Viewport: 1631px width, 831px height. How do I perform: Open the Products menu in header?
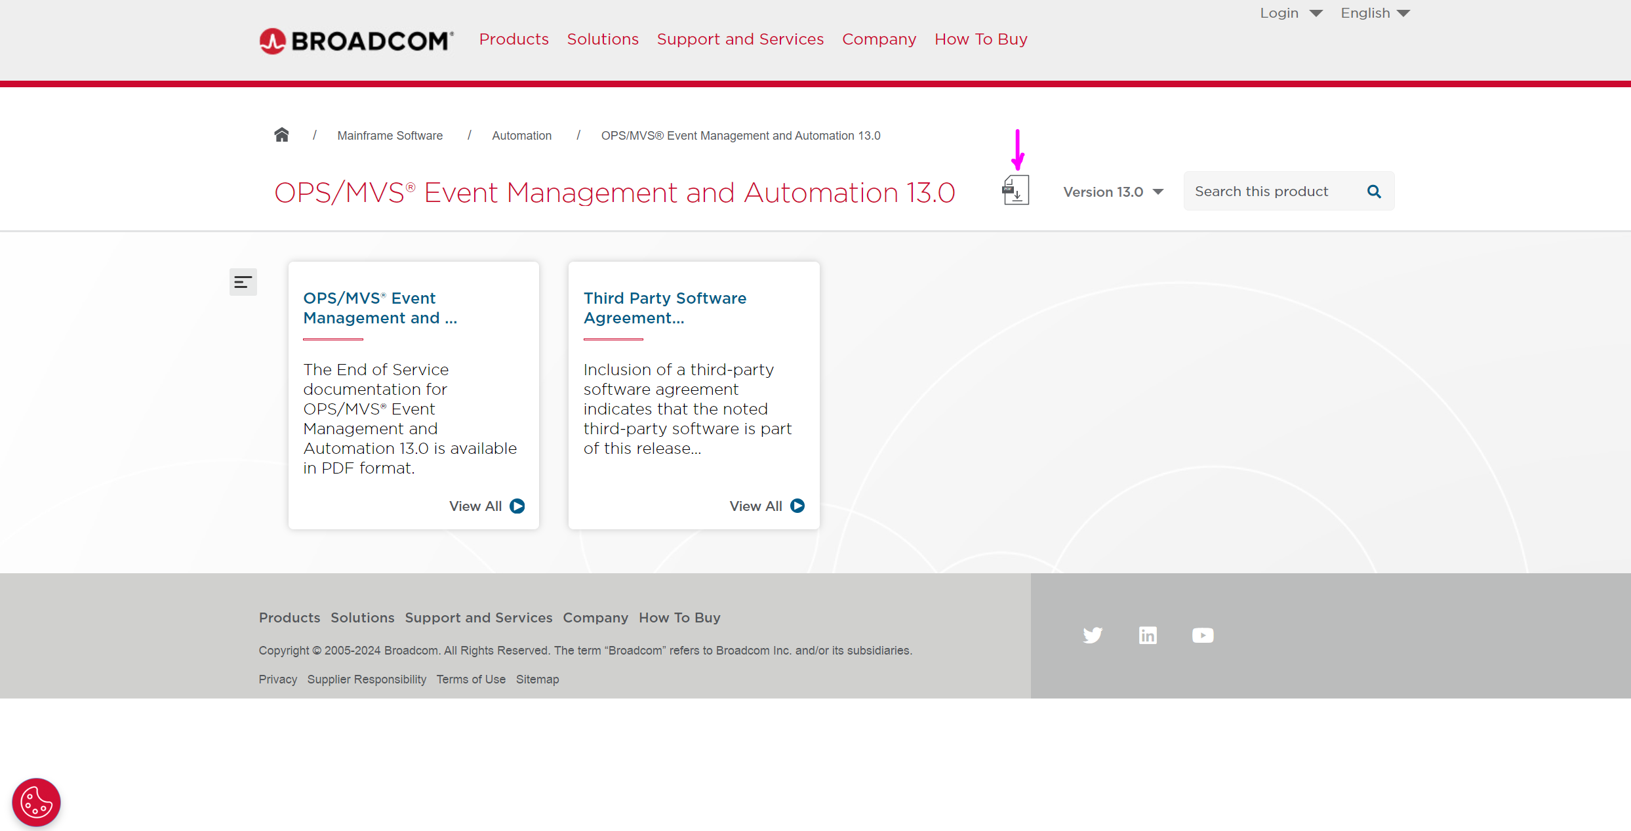(513, 39)
